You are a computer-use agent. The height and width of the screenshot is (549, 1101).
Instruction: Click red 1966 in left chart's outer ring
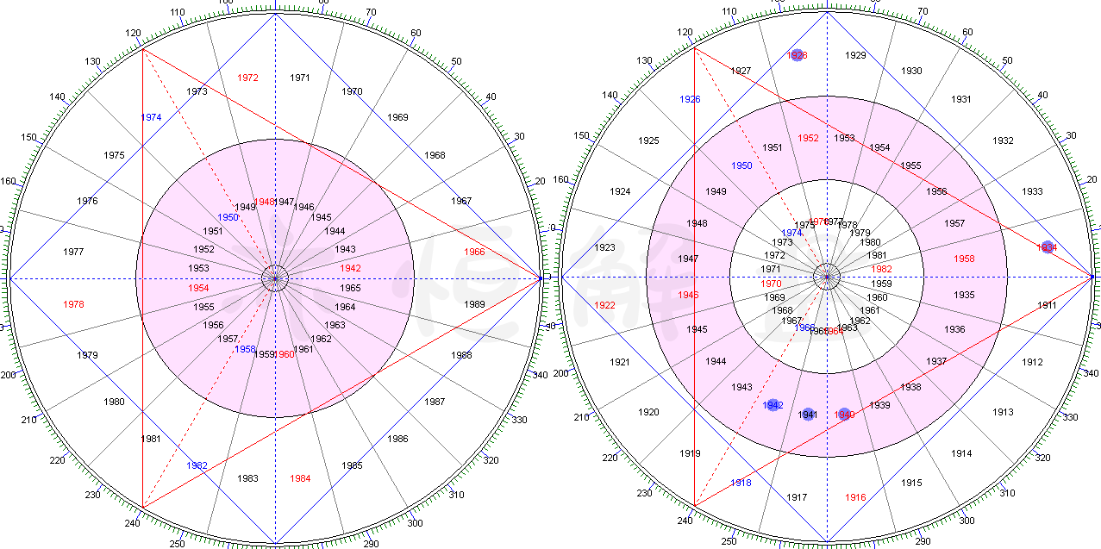point(474,252)
